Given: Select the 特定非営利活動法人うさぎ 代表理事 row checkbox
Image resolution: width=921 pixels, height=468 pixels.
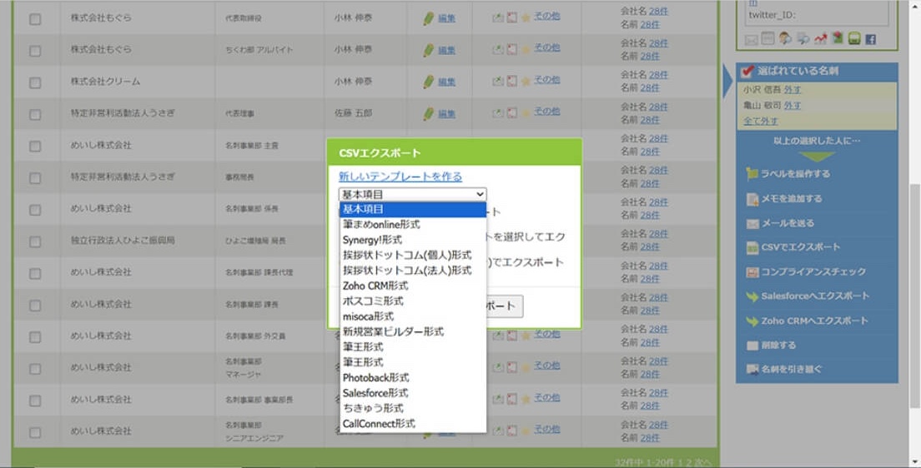Looking at the screenshot, I should tap(35, 114).
